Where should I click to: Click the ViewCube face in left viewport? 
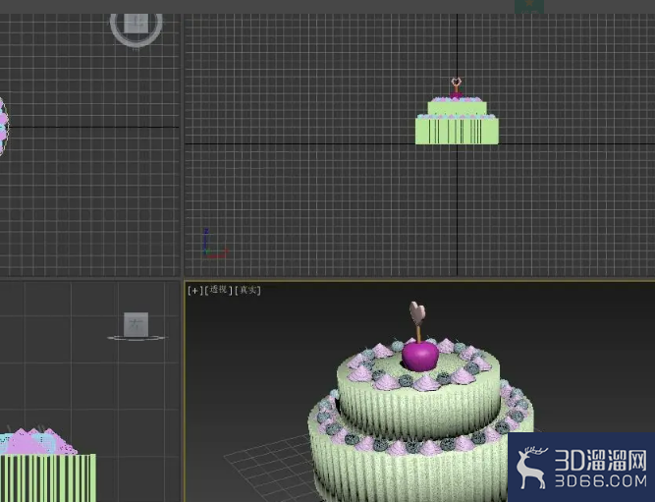[x=136, y=324]
